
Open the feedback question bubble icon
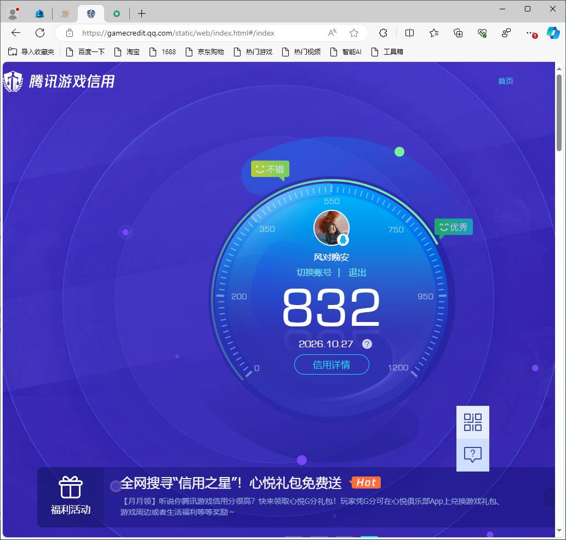(x=472, y=455)
